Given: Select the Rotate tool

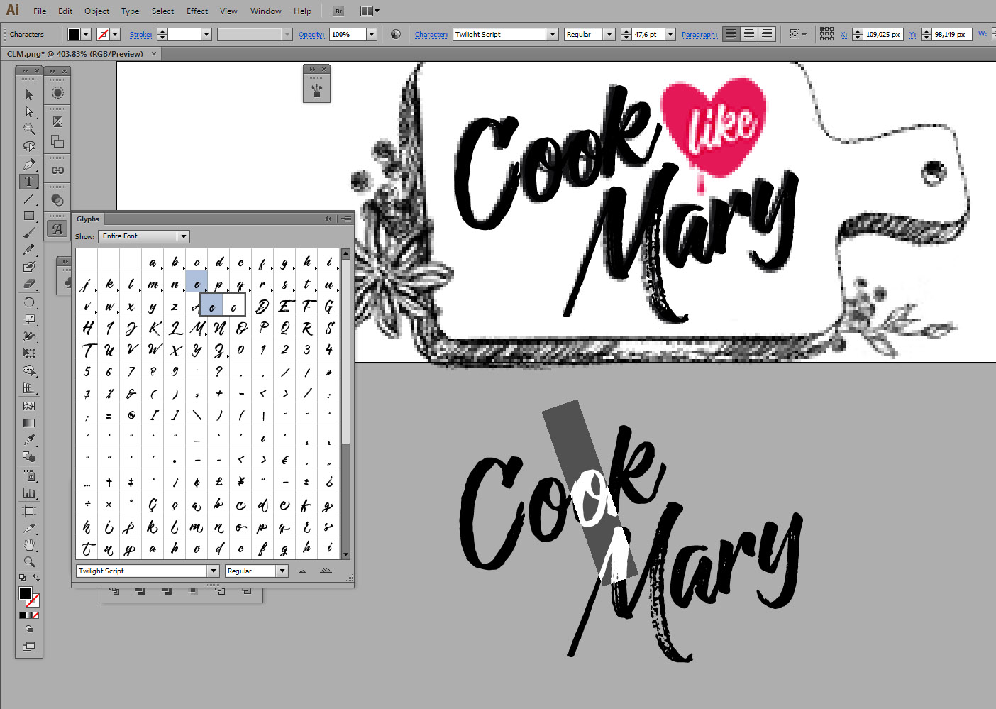Looking at the screenshot, I should click(x=29, y=302).
